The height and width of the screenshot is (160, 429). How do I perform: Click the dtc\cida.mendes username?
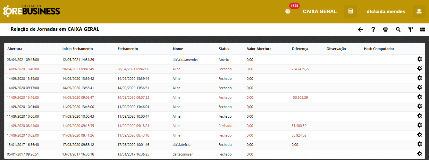click(386, 12)
